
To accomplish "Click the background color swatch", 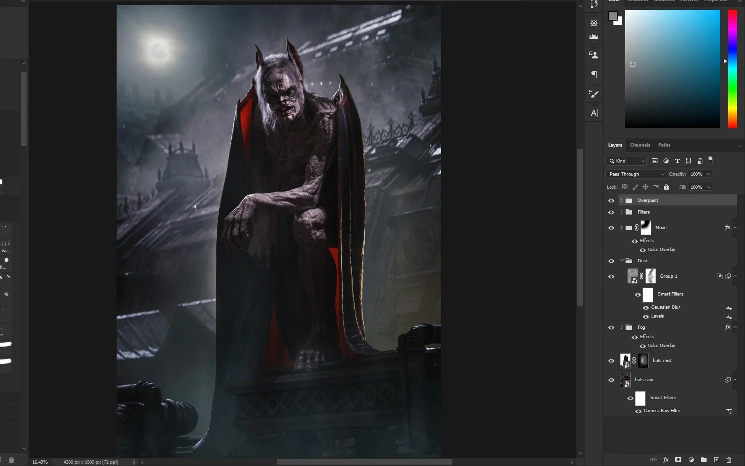I will coord(619,22).
